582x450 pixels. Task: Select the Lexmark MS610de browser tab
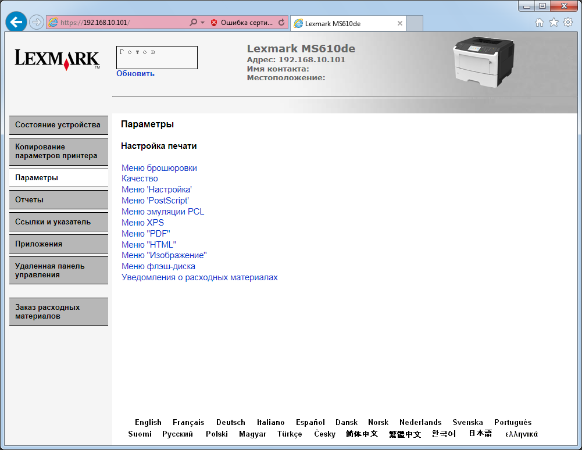(348, 23)
